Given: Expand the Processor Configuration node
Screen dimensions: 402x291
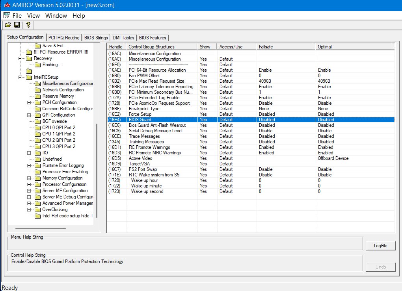Looking at the screenshot, I should [x=29, y=184].
